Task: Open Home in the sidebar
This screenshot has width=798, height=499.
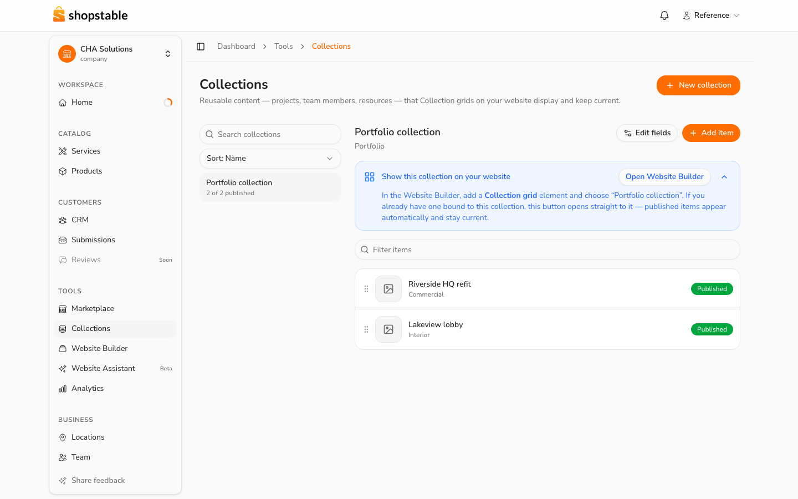Action: point(115,103)
